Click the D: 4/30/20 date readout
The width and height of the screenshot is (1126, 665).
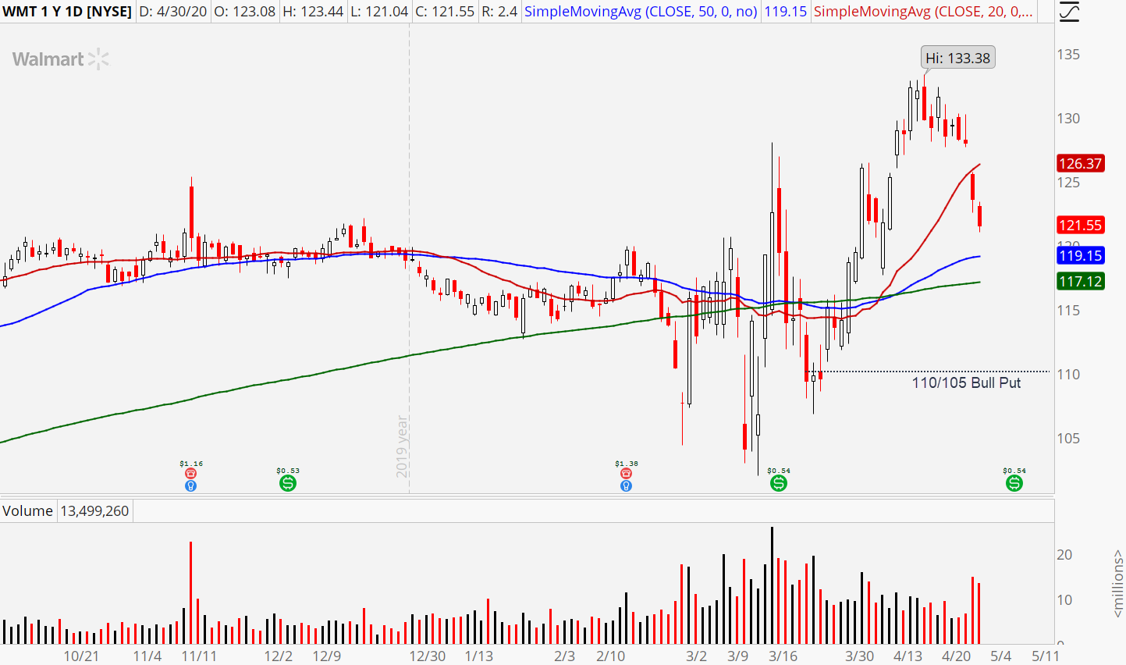pos(172,12)
